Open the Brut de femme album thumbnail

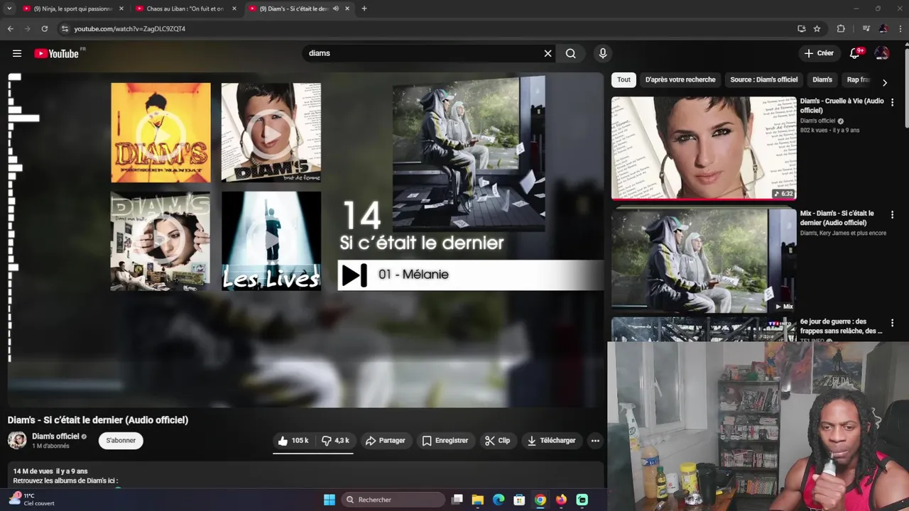271,133
